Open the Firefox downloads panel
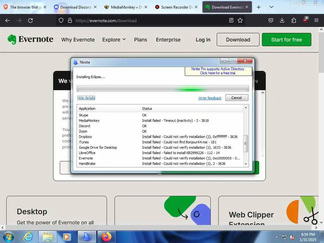The image size is (324, 243). point(282,20)
